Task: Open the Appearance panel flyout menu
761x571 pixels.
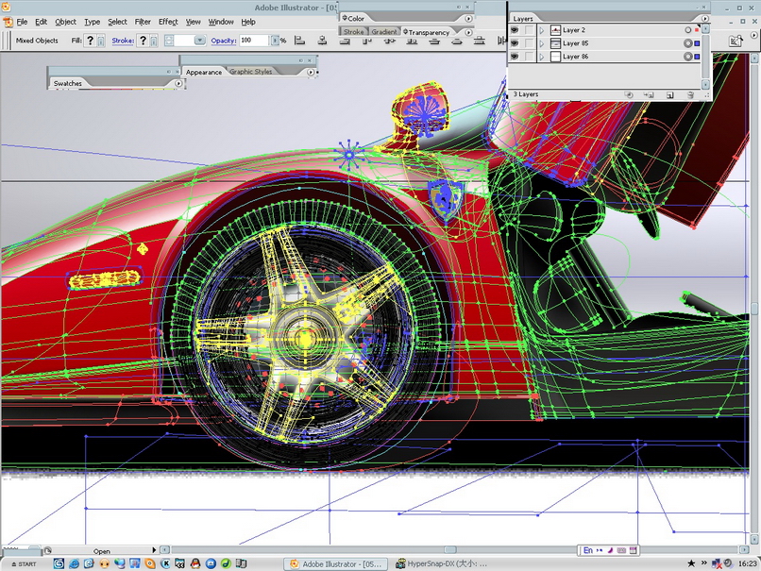Action: click(x=311, y=72)
